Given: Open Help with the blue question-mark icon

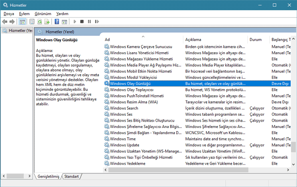Looking at the screenshot, I should [57, 22].
